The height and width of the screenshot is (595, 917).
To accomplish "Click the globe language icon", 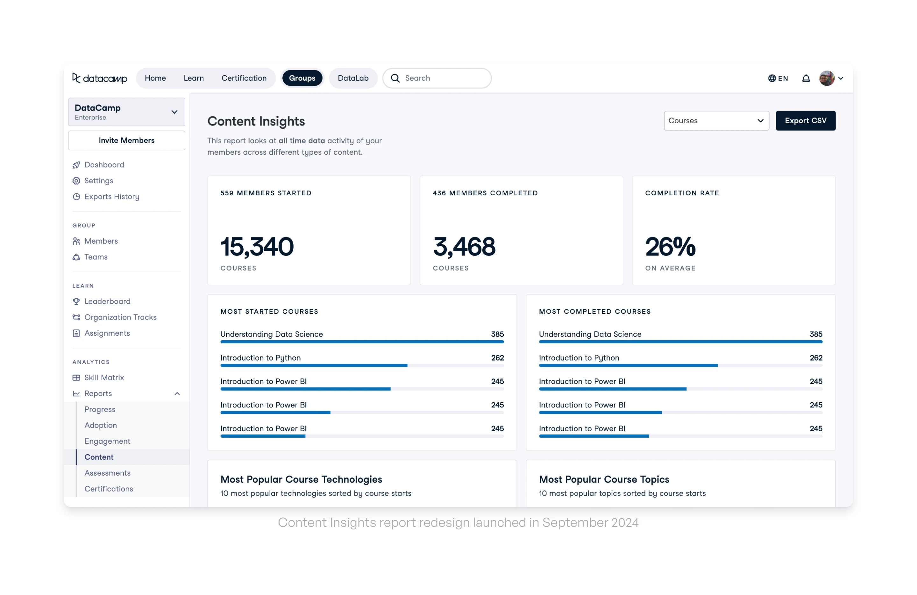I will click(772, 79).
